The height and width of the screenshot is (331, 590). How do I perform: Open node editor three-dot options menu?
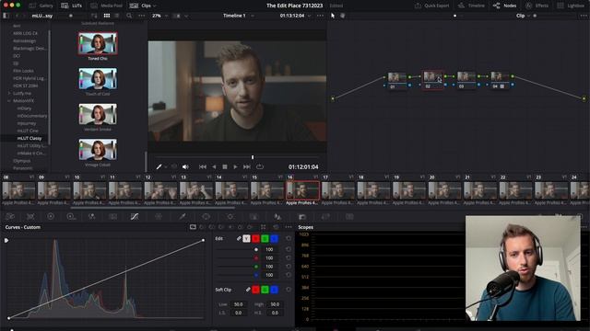584,16
